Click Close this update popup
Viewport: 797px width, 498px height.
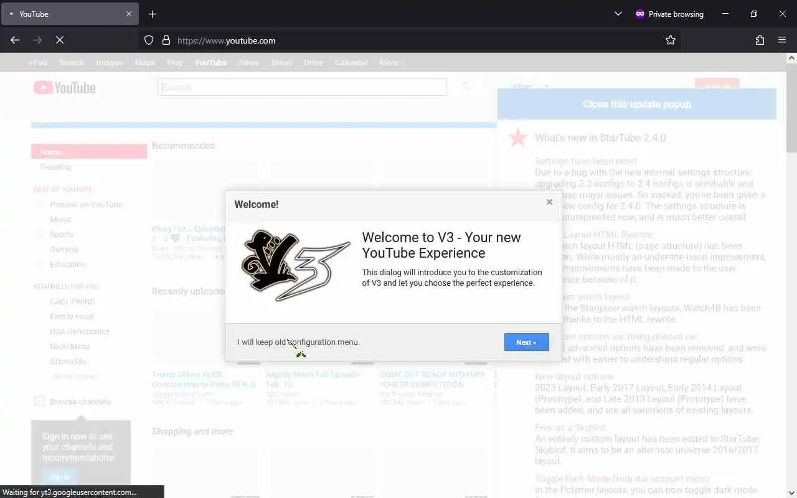[636, 104]
